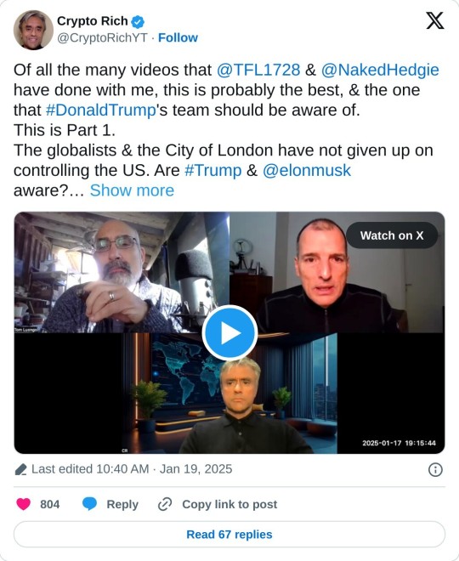Open Crypto Rich profile avatar
459x561 pixels.
pyautogui.click(x=33, y=30)
